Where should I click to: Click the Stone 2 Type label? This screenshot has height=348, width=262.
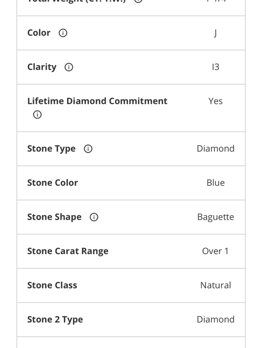click(x=55, y=319)
